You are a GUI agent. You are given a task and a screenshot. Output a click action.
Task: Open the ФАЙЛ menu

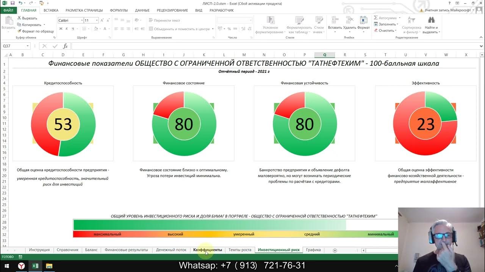[8, 10]
